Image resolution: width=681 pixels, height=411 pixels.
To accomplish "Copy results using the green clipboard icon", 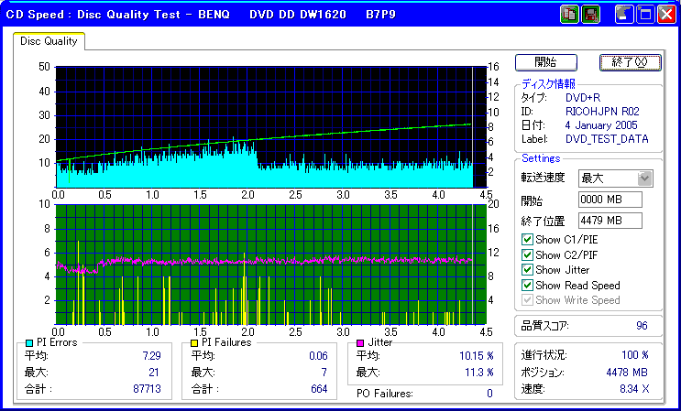I will tap(569, 15).
